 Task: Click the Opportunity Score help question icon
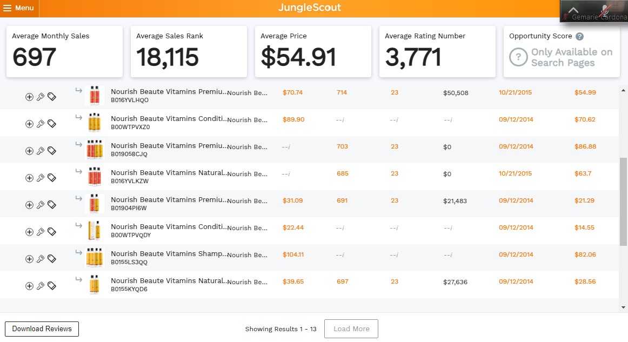point(579,36)
